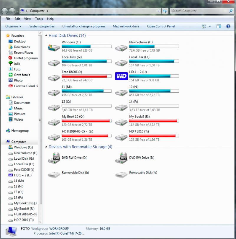Open the File menu

[8, 19]
